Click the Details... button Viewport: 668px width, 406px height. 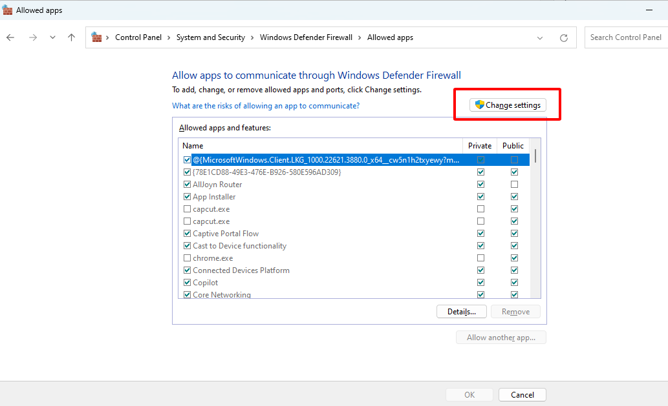(461, 312)
